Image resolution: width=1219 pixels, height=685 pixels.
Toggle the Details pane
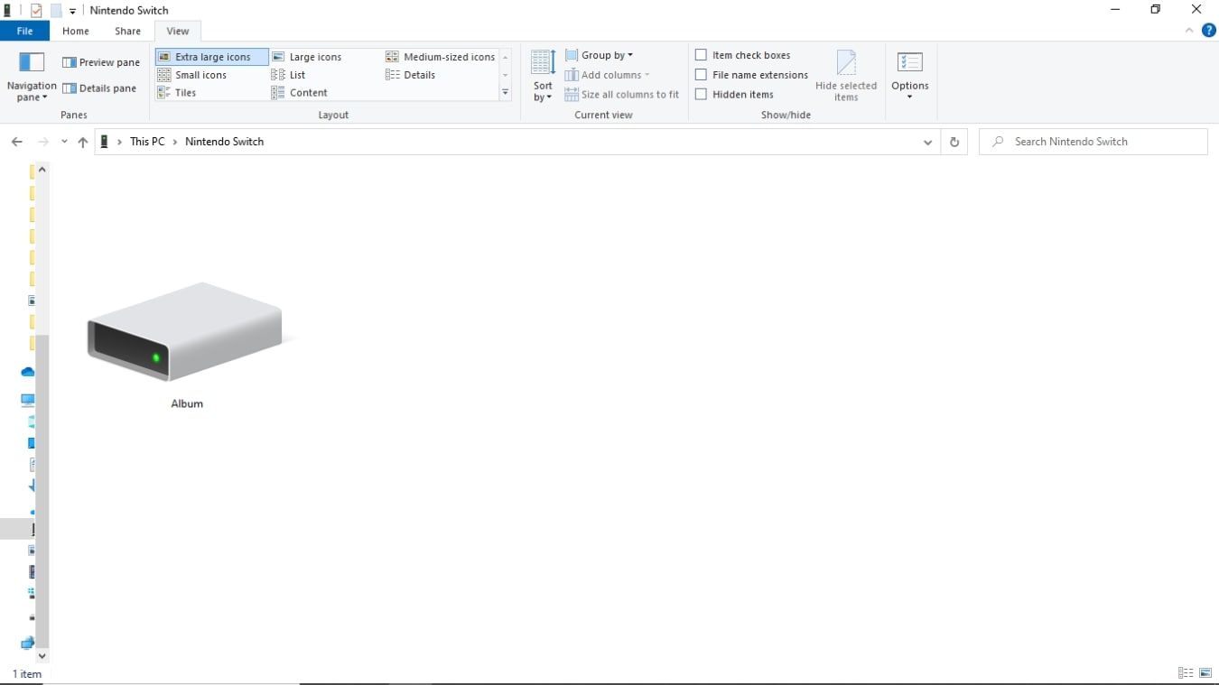point(99,88)
